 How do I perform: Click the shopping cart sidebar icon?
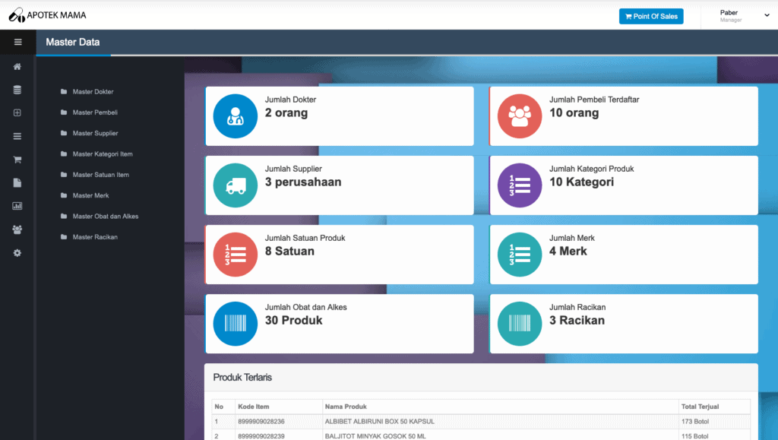pos(17,160)
